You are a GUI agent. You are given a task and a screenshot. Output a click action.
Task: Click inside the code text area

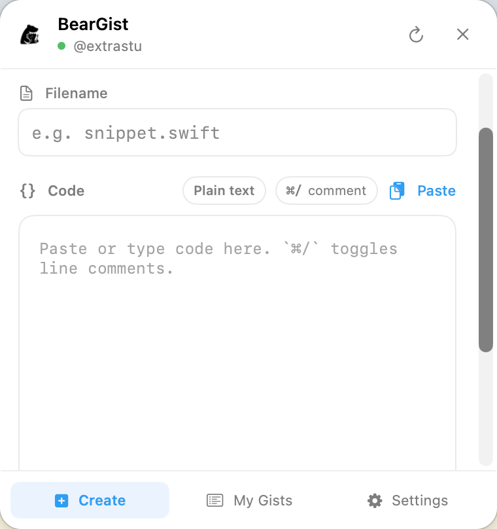pos(237,360)
